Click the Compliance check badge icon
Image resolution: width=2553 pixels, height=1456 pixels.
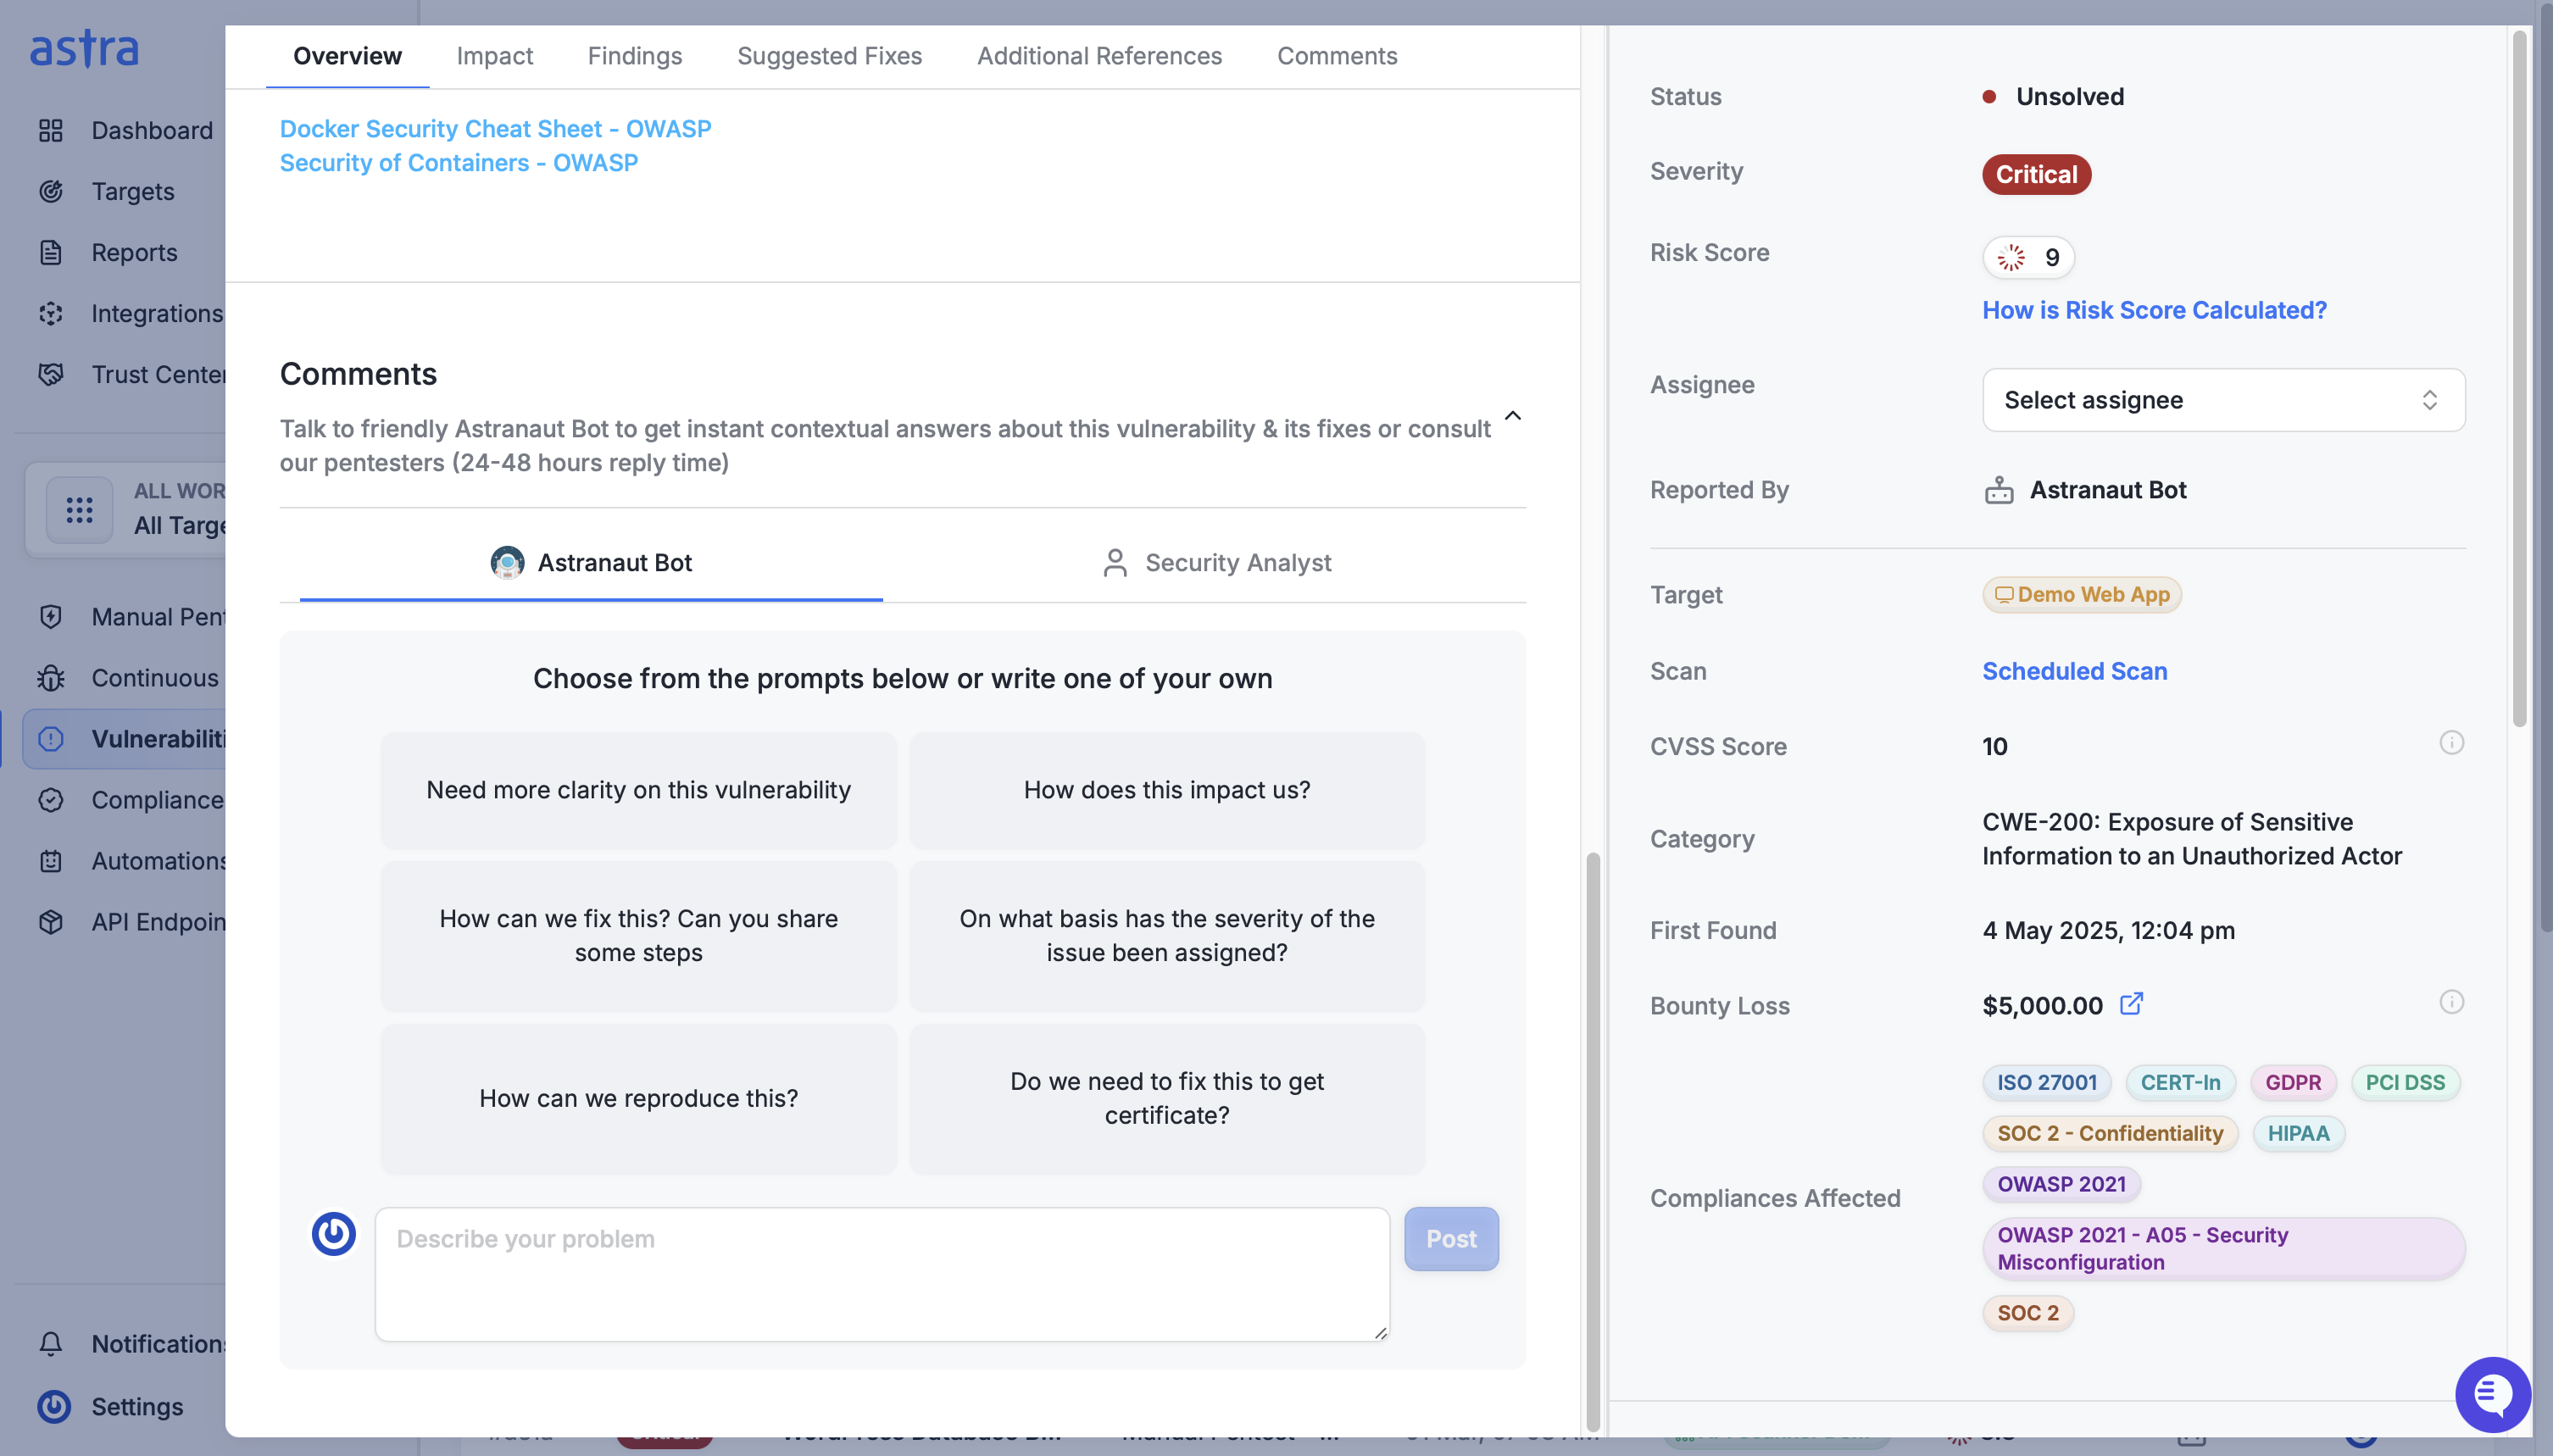pos(51,799)
